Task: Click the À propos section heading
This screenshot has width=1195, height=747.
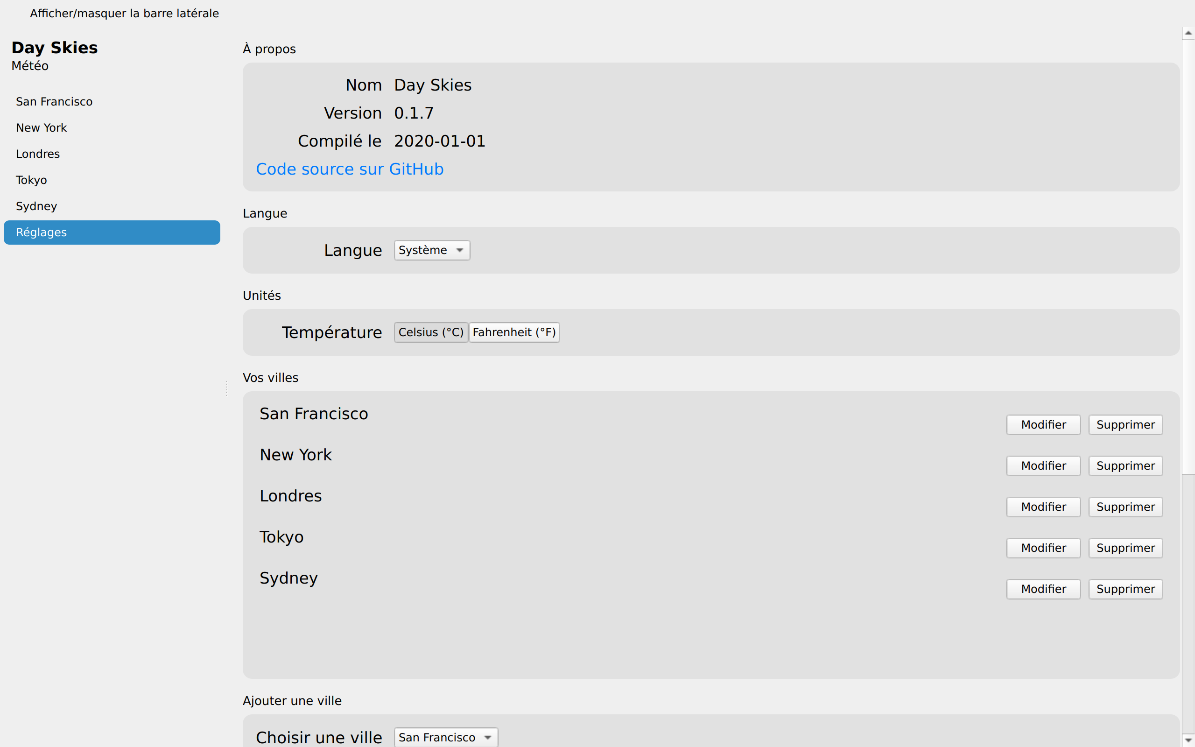Action: coord(269,49)
